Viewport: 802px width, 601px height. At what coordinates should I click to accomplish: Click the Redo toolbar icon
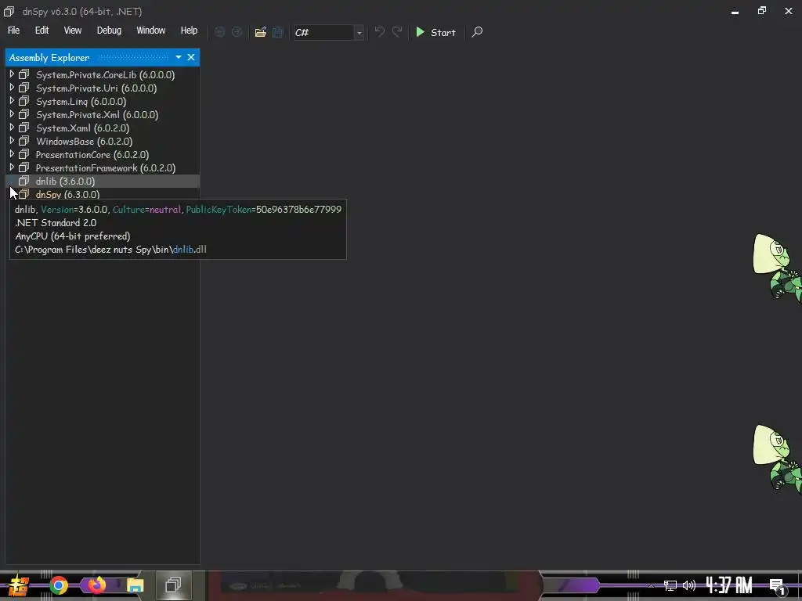click(x=397, y=32)
